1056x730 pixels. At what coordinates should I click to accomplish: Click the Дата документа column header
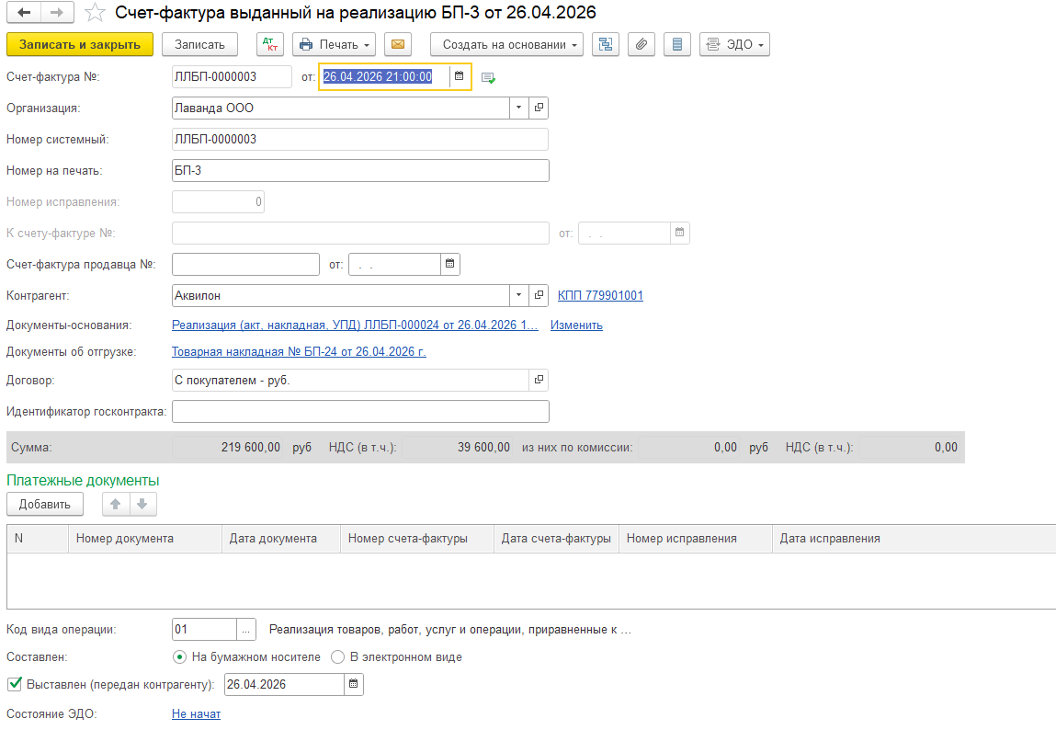pos(281,539)
